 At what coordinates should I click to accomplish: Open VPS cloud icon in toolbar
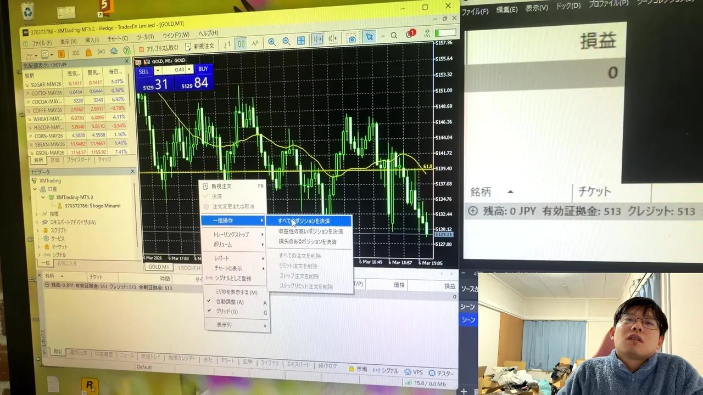[x=114, y=51]
